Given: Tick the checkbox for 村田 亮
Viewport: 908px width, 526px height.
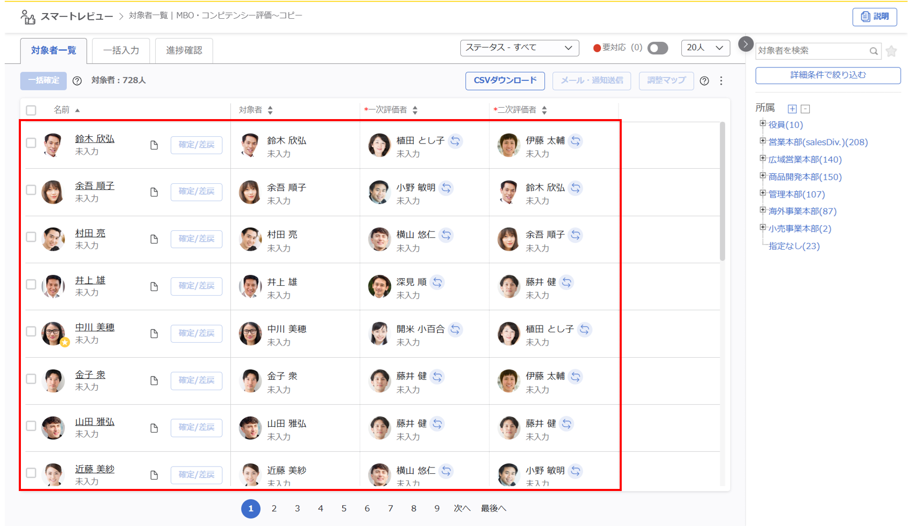Looking at the screenshot, I should (31, 237).
